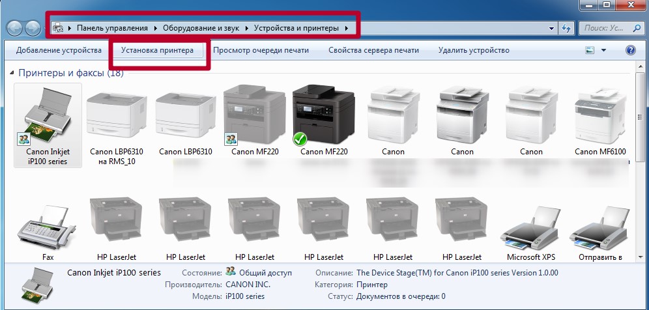
Task: Click the manufacturer value 'CANON INC.'
Action: tap(248, 285)
